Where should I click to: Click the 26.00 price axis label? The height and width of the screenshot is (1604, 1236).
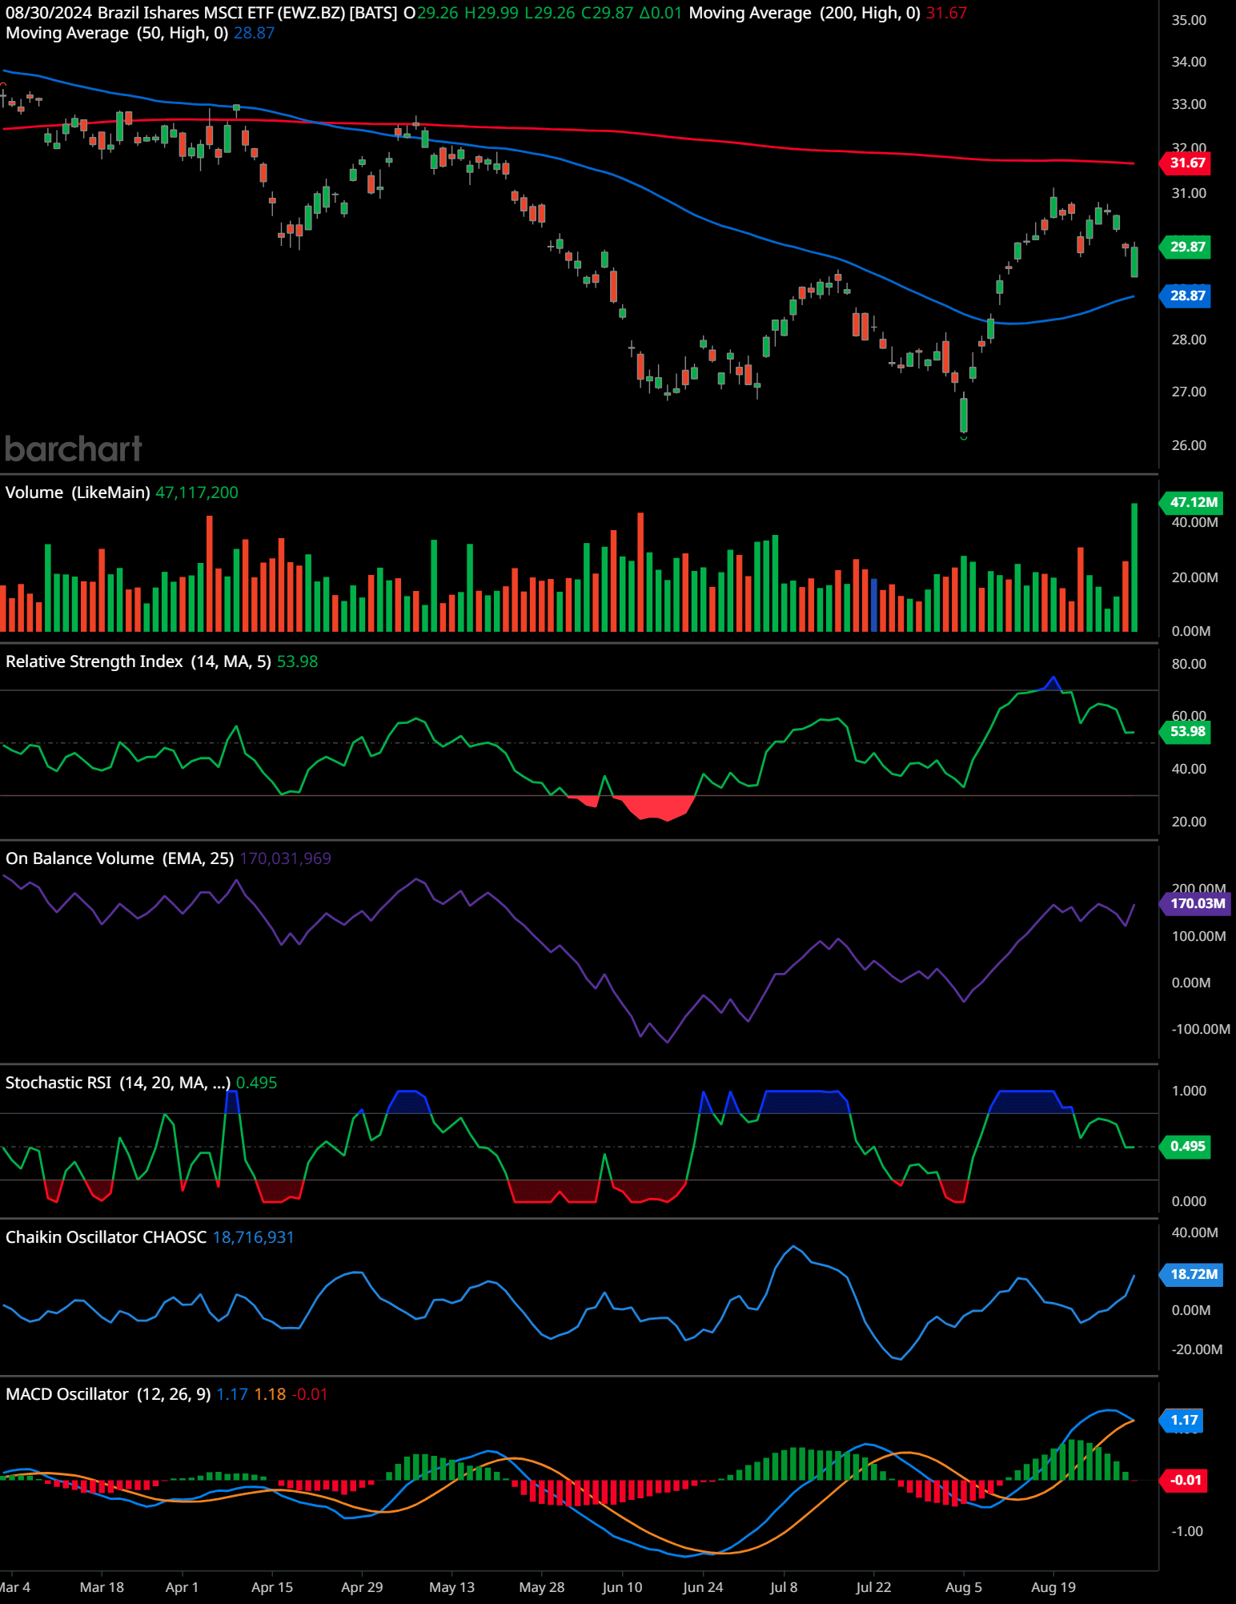tap(1189, 445)
